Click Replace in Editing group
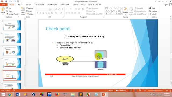The image size is (172, 97). [154, 11]
